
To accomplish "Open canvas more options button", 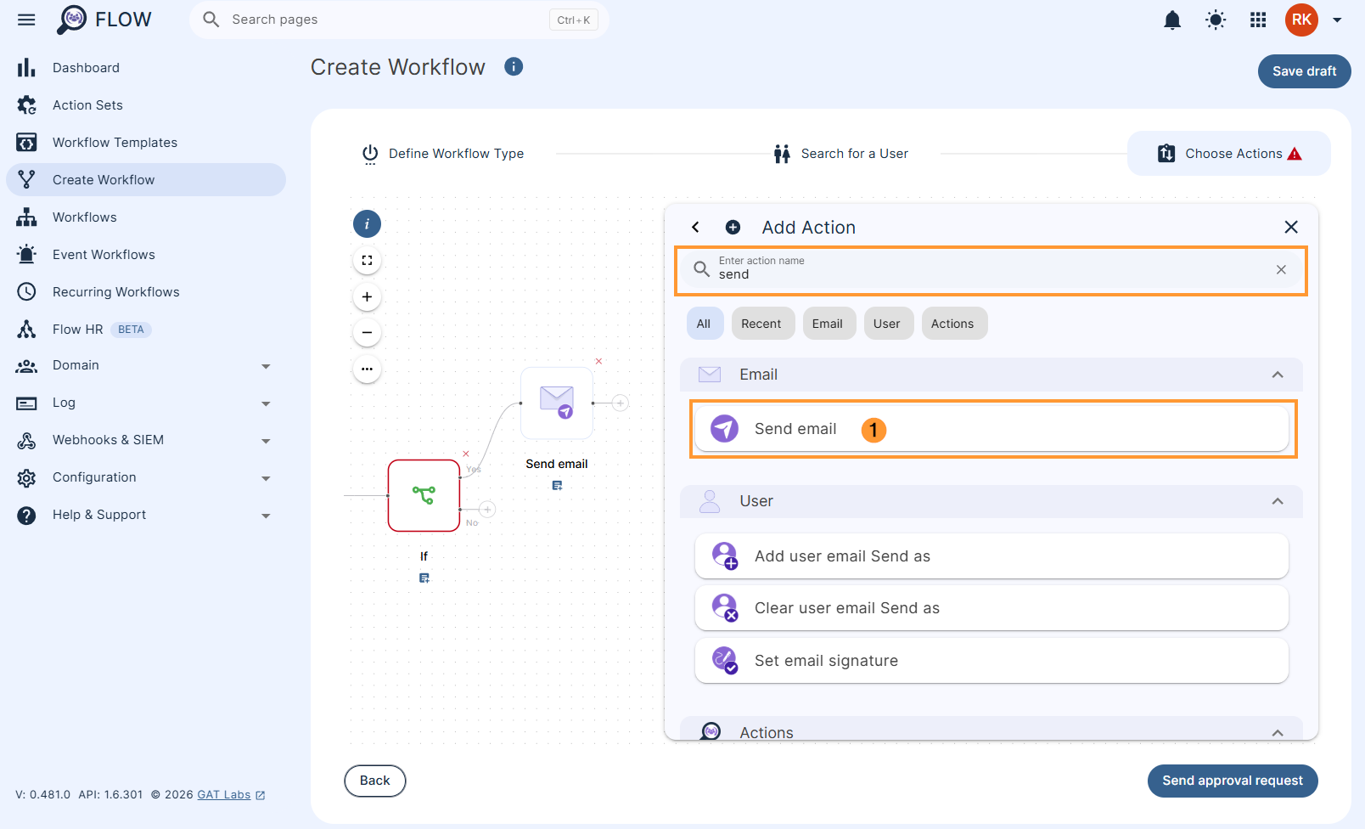I will click(367, 369).
